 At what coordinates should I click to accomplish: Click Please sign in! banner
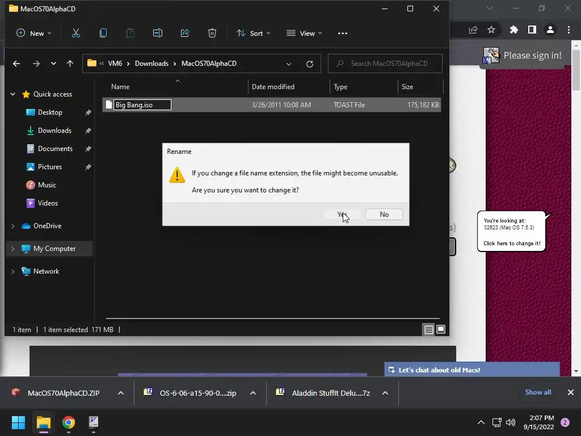[523, 56]
